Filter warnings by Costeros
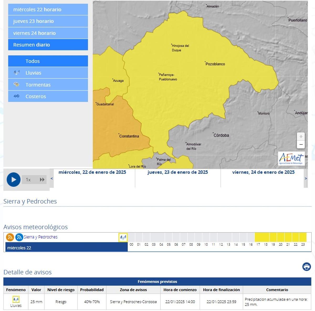Image resolution: width=315 pixels, height=311 pixels. coord(48,96)
